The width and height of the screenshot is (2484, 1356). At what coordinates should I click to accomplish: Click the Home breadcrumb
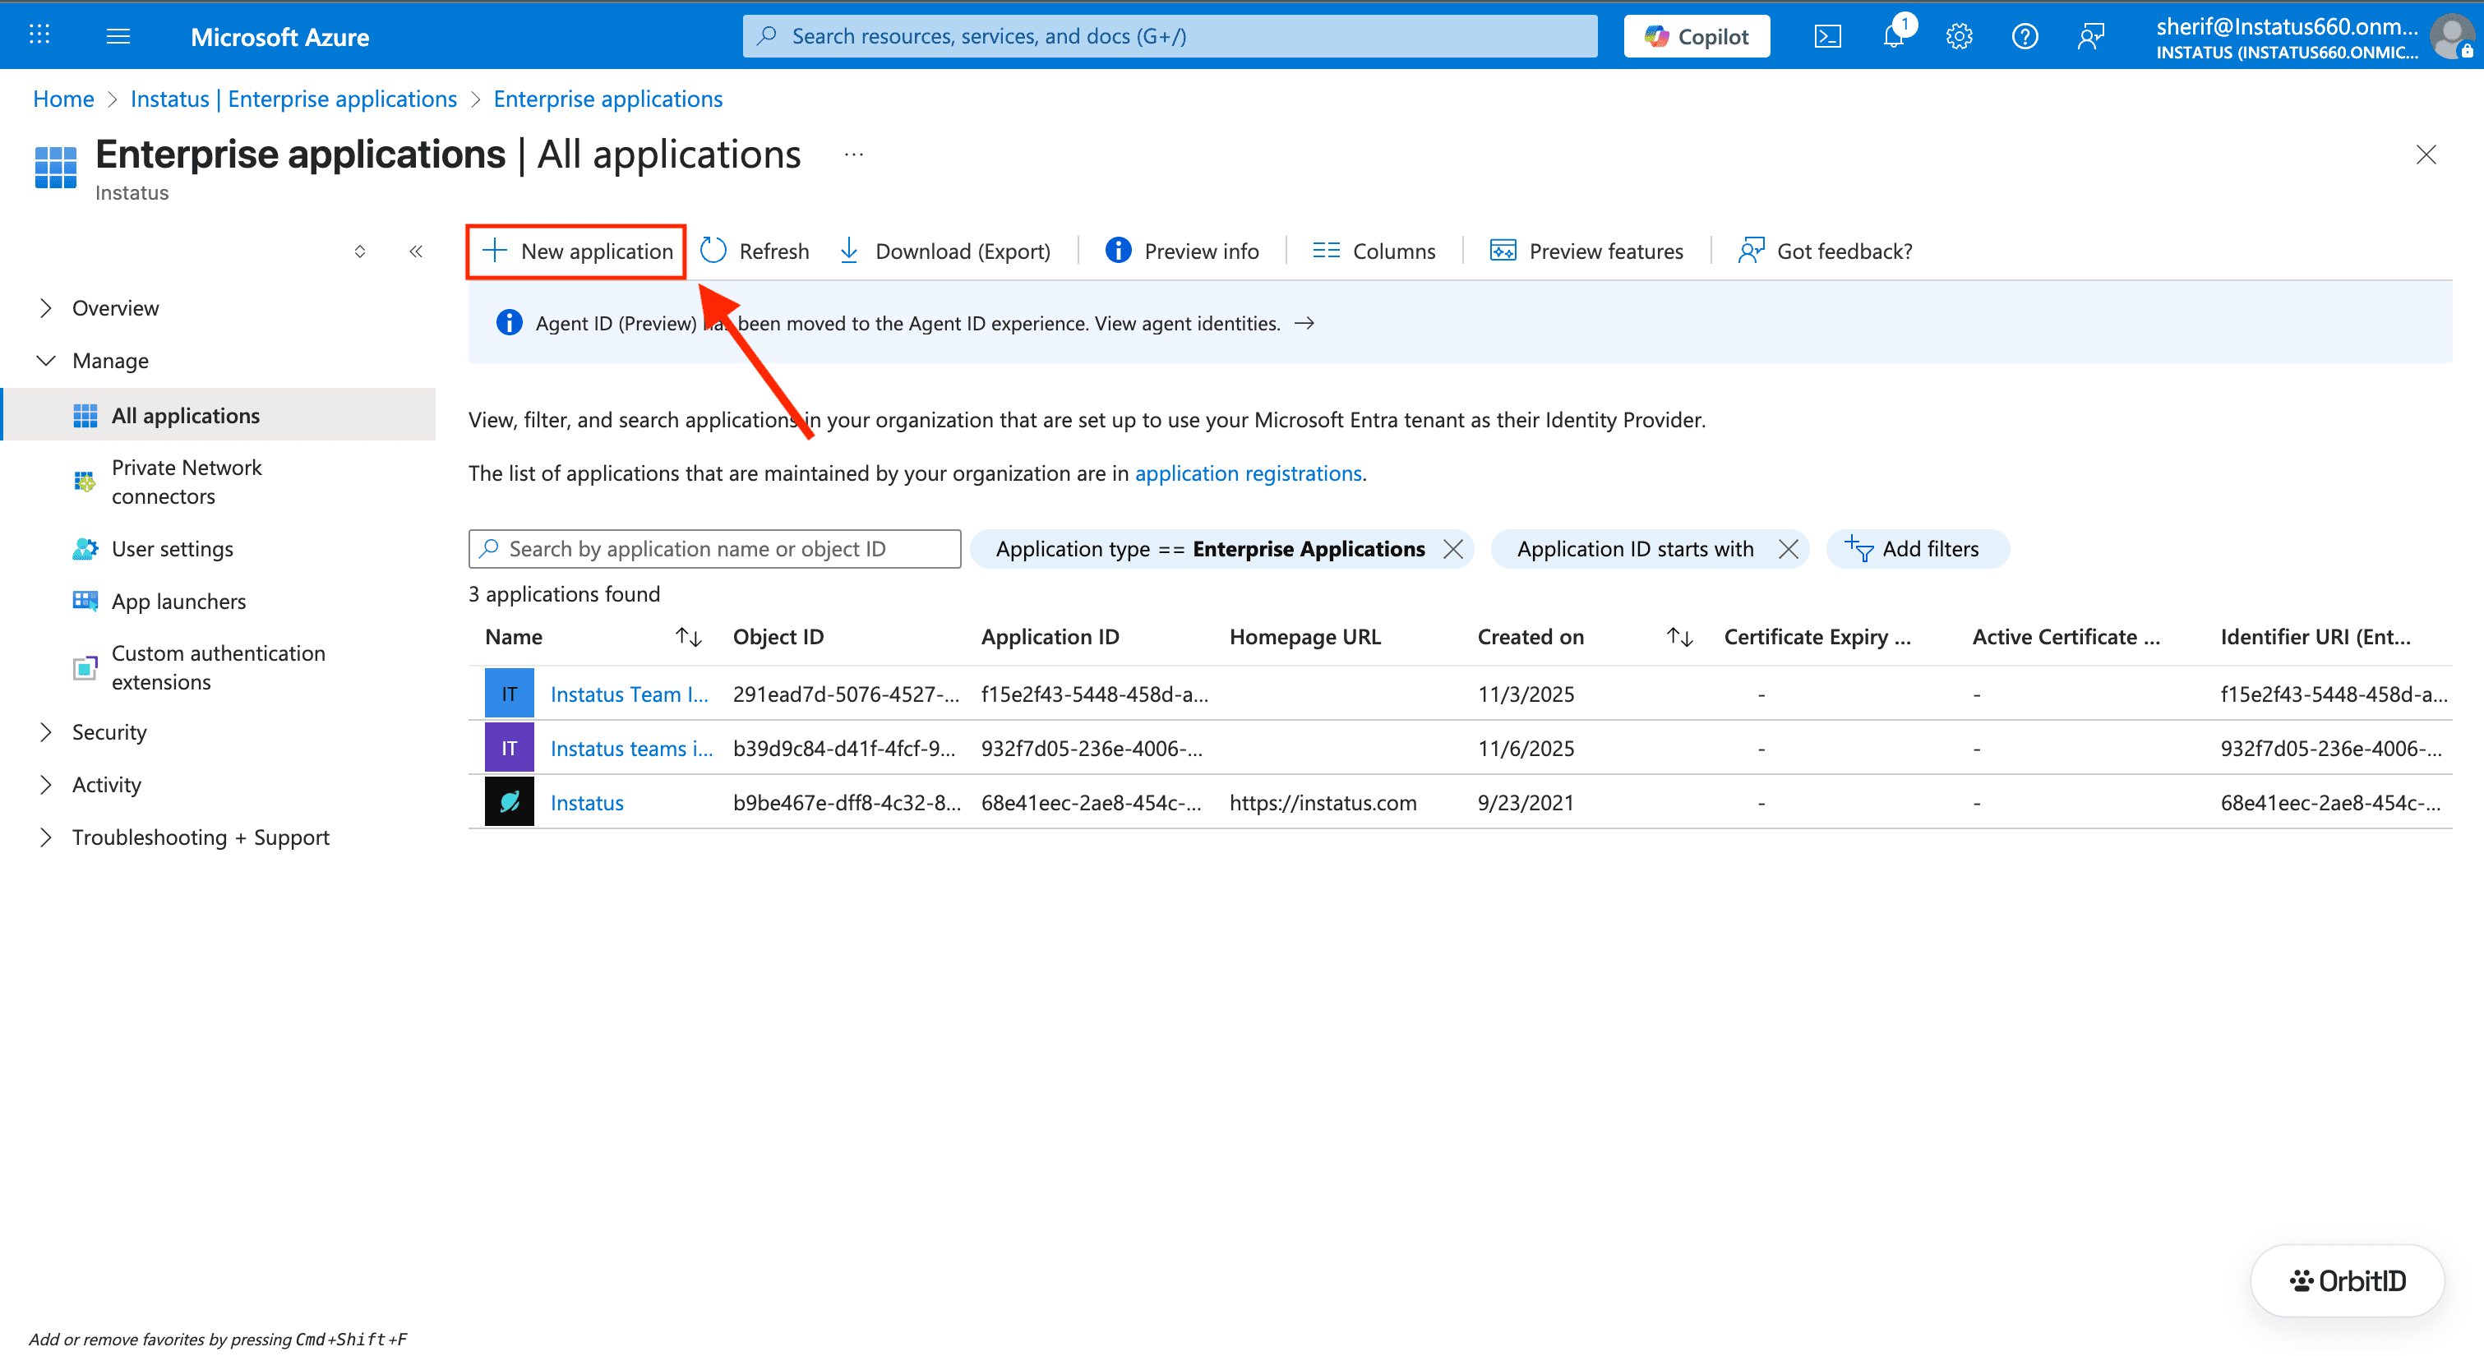63,99
